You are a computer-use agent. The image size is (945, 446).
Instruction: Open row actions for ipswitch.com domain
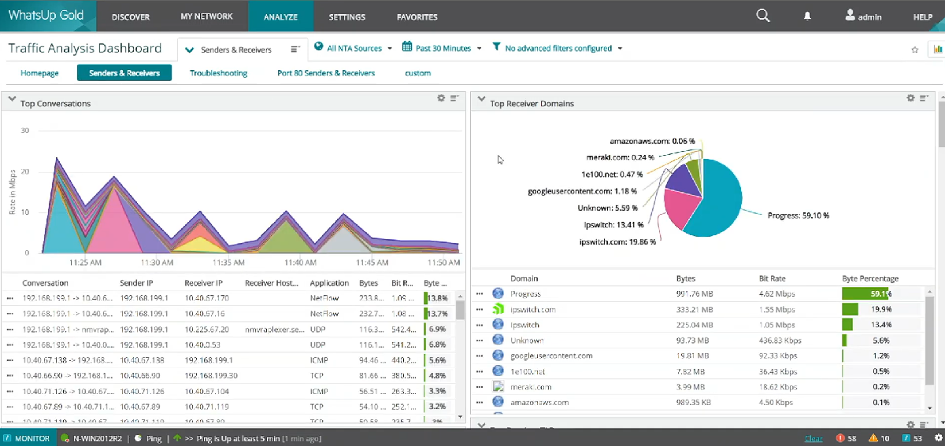480,309
